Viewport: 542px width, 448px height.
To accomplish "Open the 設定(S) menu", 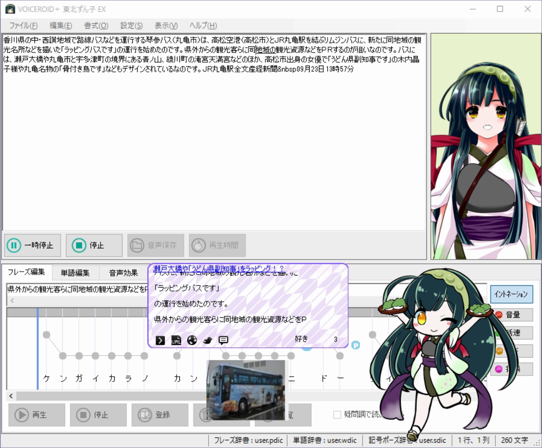I will (131, 26).
